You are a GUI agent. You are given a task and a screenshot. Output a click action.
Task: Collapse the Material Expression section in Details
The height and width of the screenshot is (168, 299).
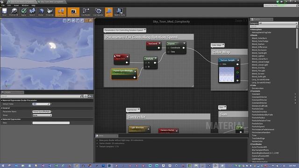click(x=2, y=119)
